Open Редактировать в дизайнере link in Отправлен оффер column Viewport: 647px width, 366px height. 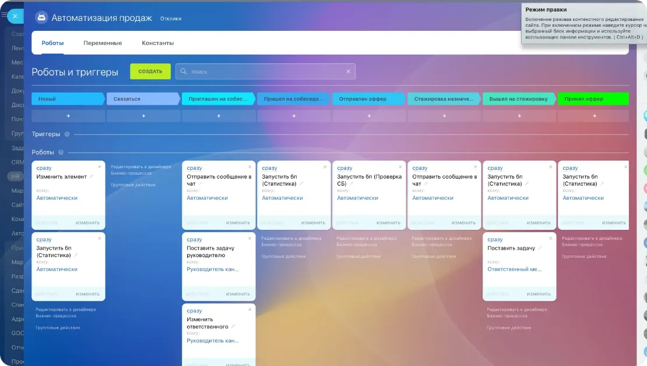click(367, 241)
